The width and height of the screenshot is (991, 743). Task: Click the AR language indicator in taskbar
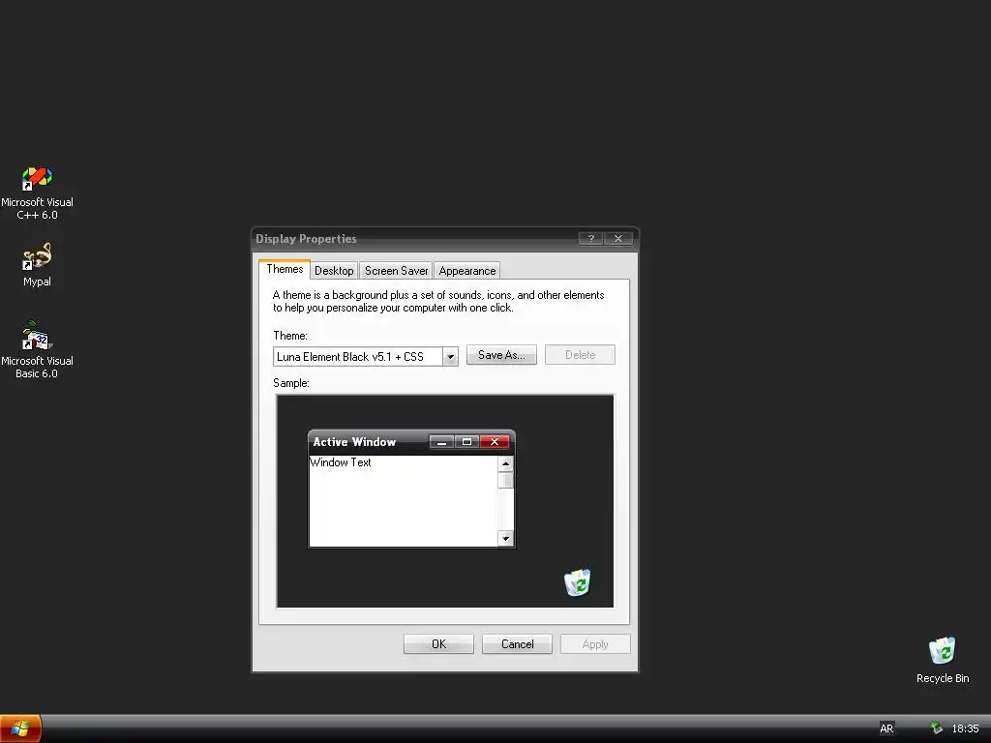point(886,728)
